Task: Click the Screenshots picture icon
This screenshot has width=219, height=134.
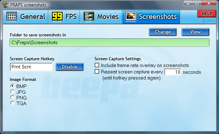Action: [x=131, y=16]
